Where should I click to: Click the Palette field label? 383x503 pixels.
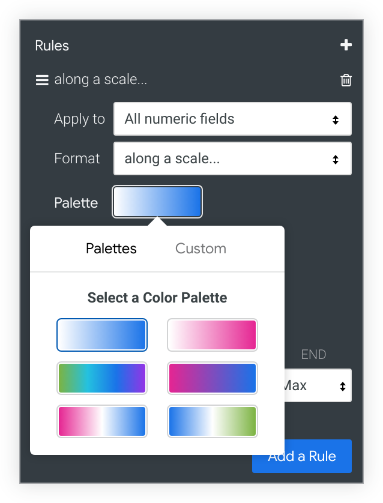click(x=76, y=203)
